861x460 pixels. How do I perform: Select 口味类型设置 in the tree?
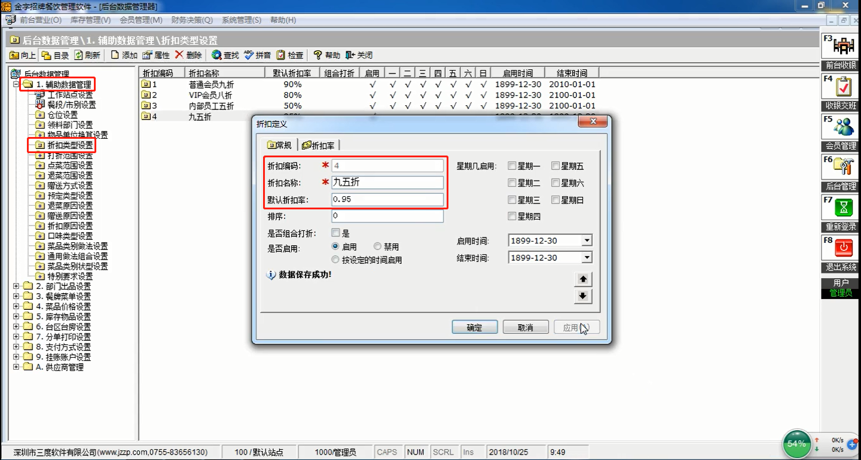(x=70, y=236)
